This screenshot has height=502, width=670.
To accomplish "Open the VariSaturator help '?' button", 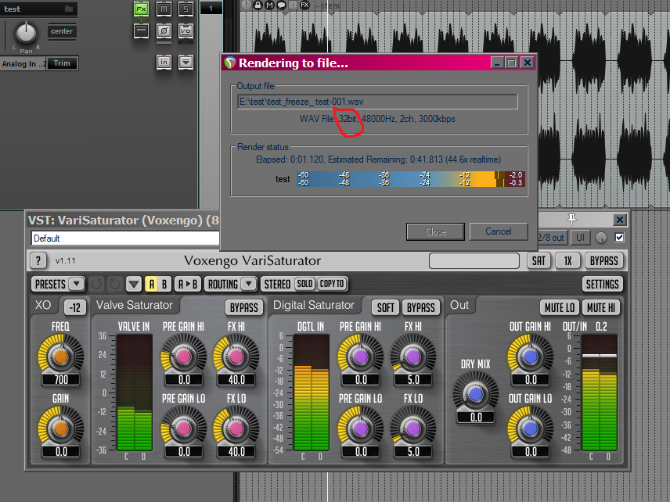I will 38,260.
